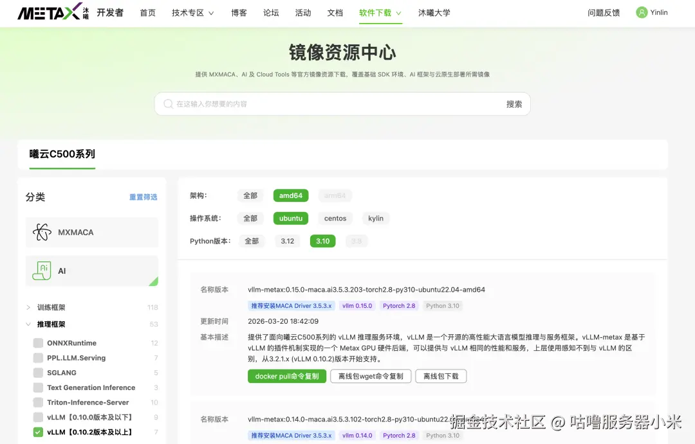Click the vllm 0.14.0 tag

pyautogui.click(x=357, y=435)
